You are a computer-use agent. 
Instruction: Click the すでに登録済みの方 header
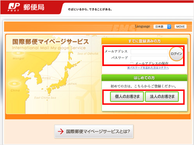coord(144,41)
